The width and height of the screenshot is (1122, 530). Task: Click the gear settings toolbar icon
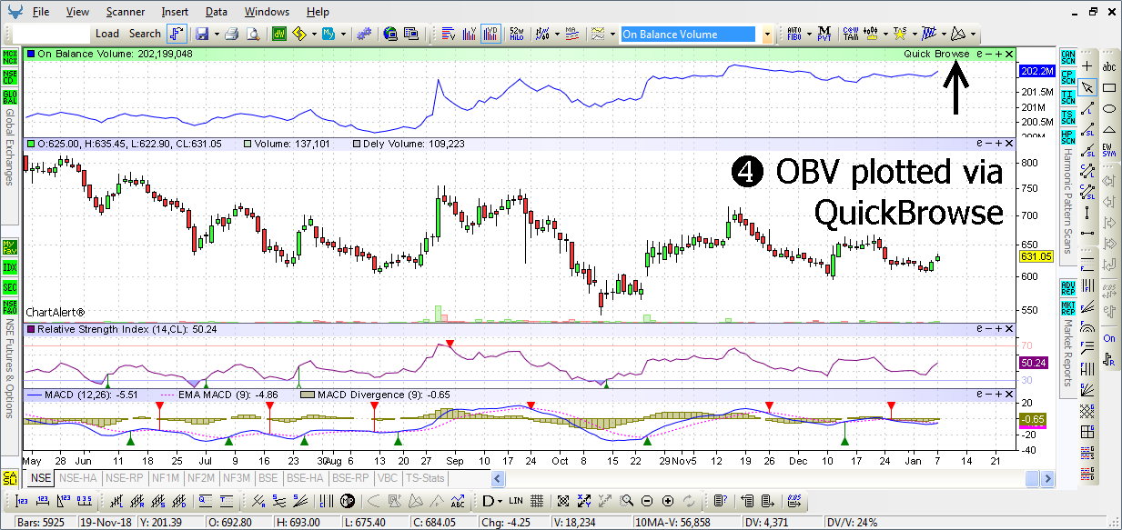click(364, 34)
